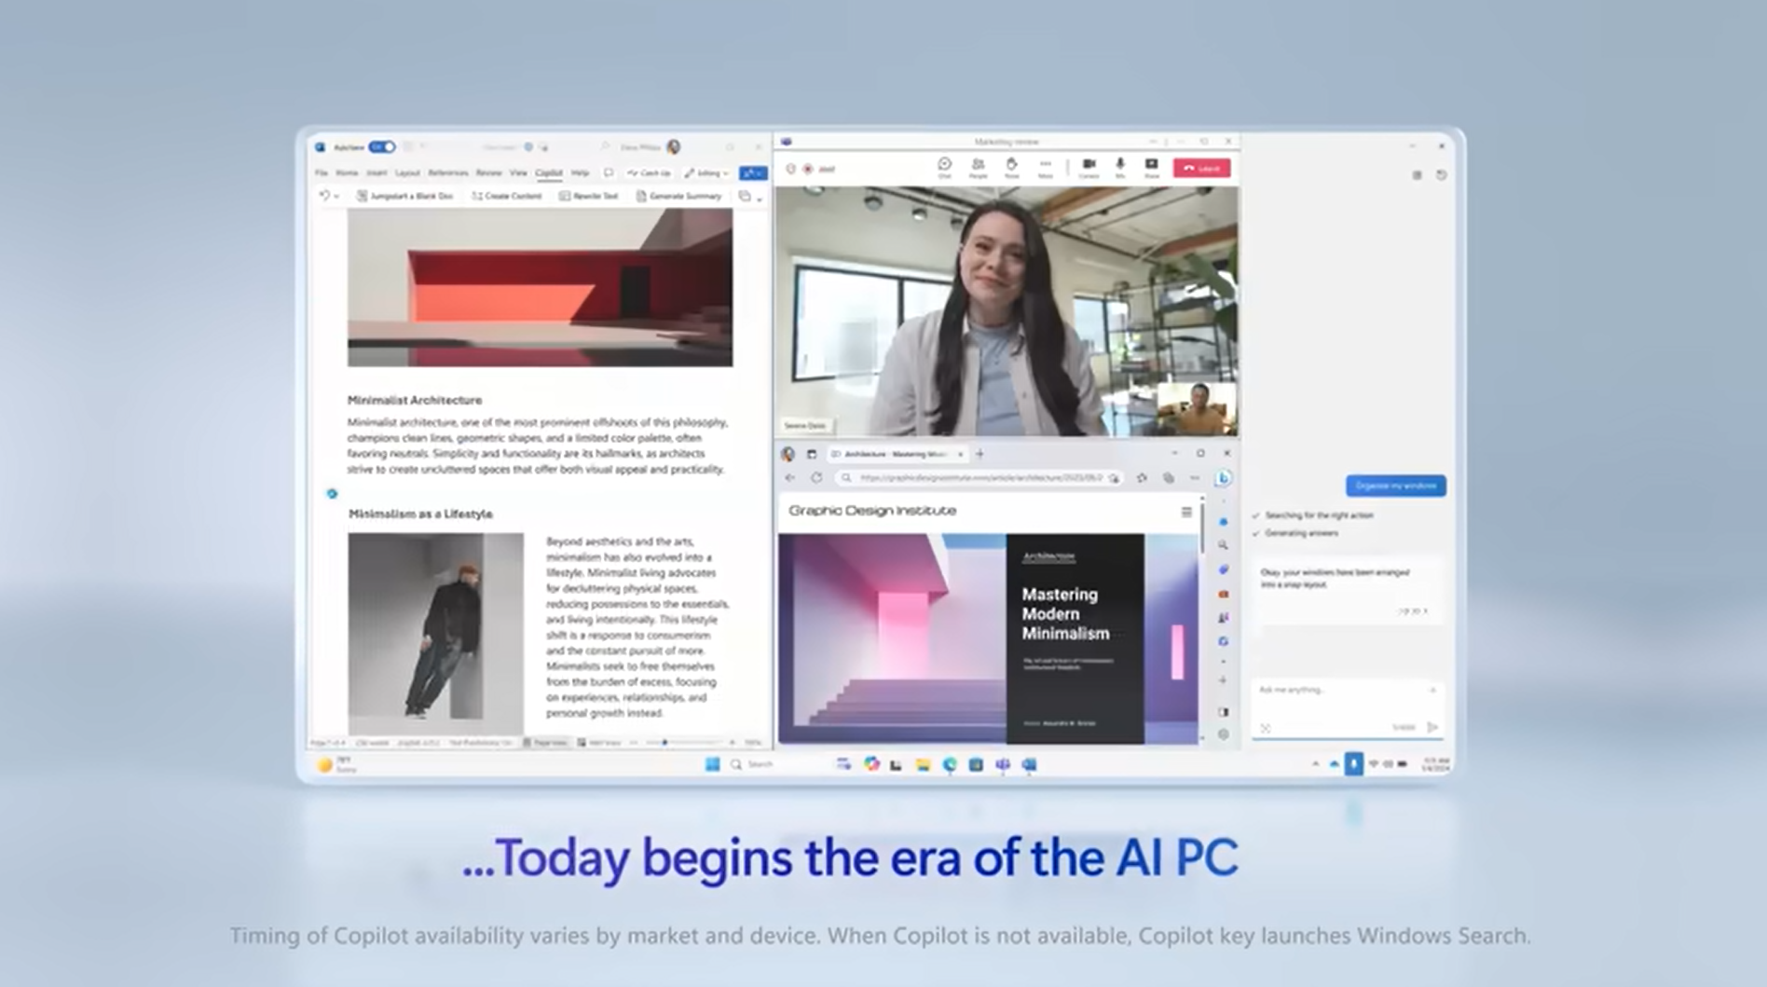Click the Mastering Modern Minimalism heading

[1065, 614]
